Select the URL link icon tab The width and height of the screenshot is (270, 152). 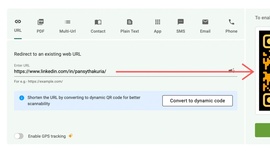click(18, 22)
